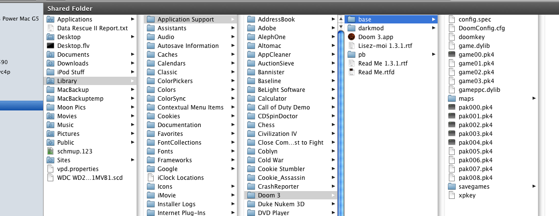559x216 pixels.
Task: Click the darkmod folder icon
Action: pos(351,28)
